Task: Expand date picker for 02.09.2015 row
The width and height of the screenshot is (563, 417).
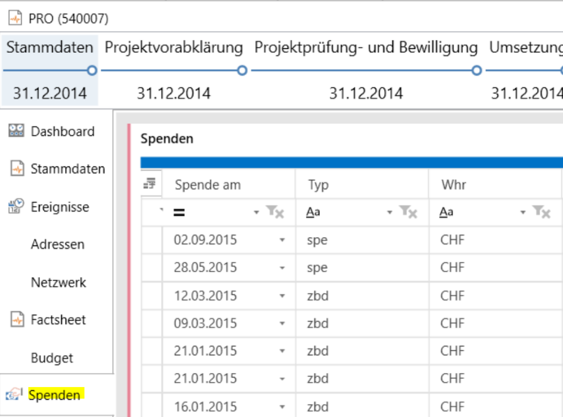Action: [x=282, y=240]
